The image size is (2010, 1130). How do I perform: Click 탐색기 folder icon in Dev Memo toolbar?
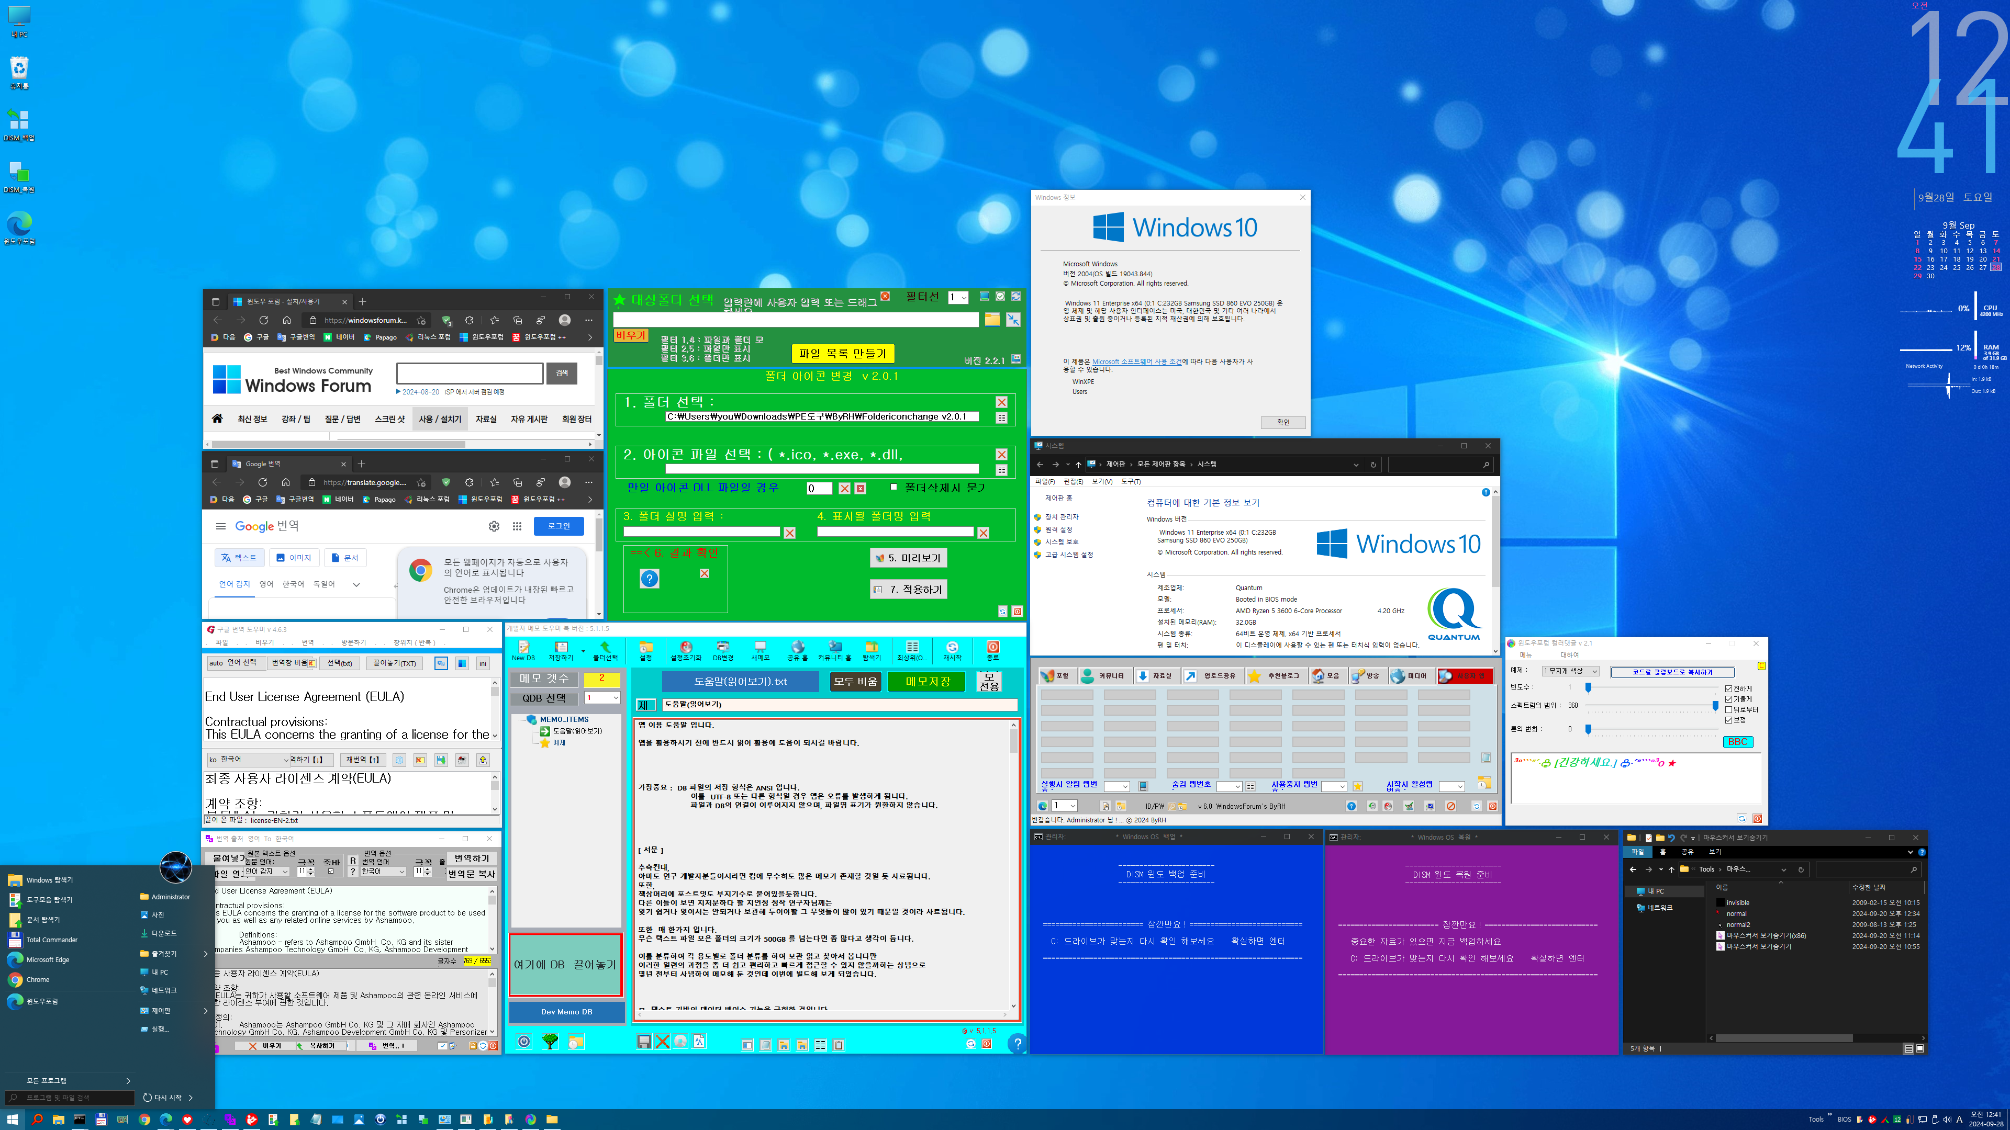pos(872,650)
